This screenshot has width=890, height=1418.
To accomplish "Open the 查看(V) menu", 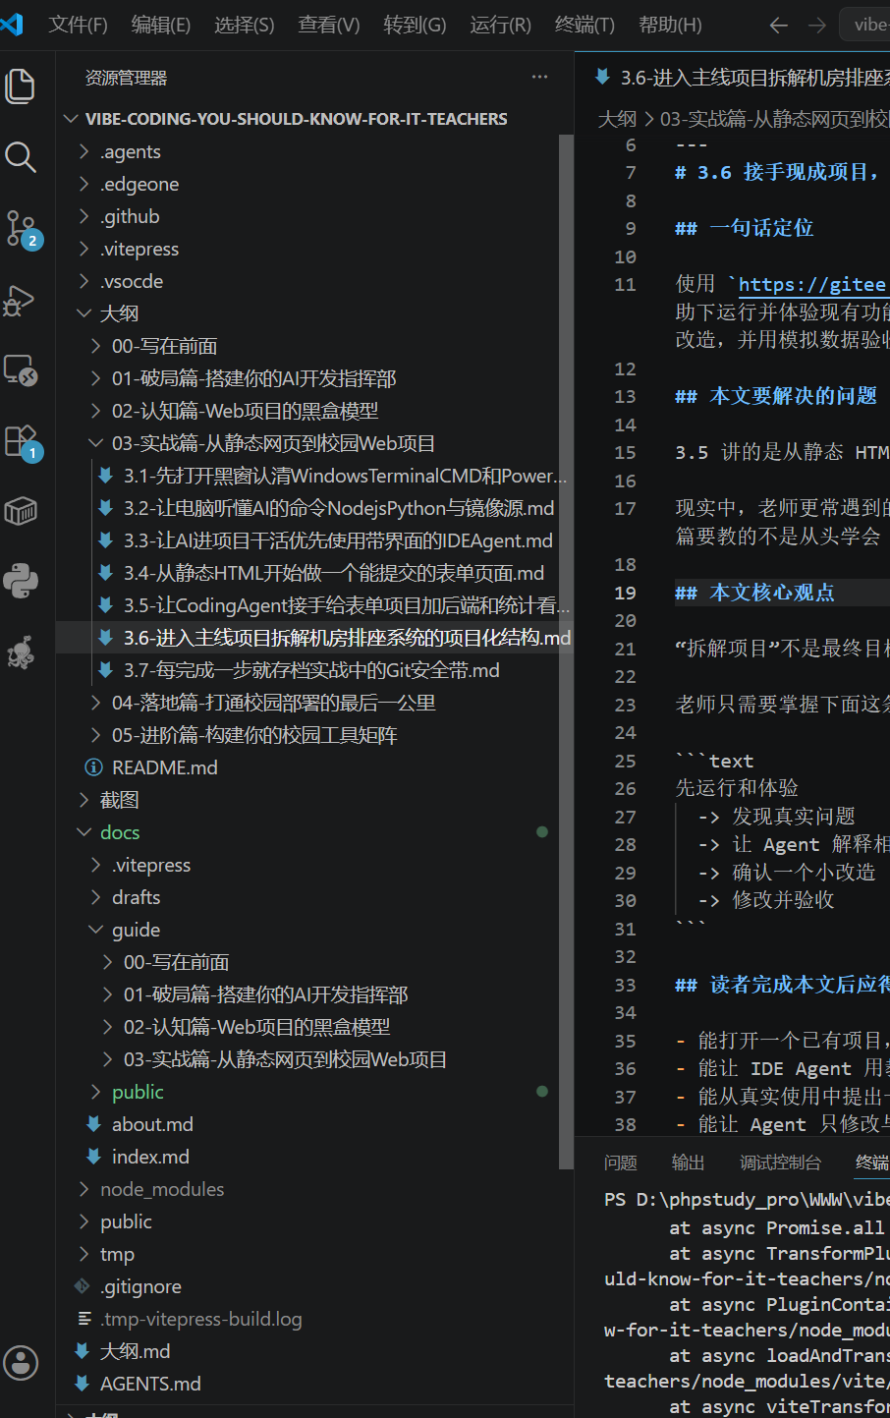I will (x=329, y=25).
